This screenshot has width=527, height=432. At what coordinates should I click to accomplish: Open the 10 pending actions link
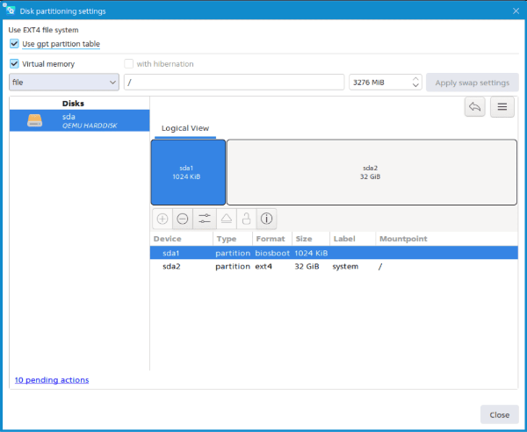[x=52, y=380]
